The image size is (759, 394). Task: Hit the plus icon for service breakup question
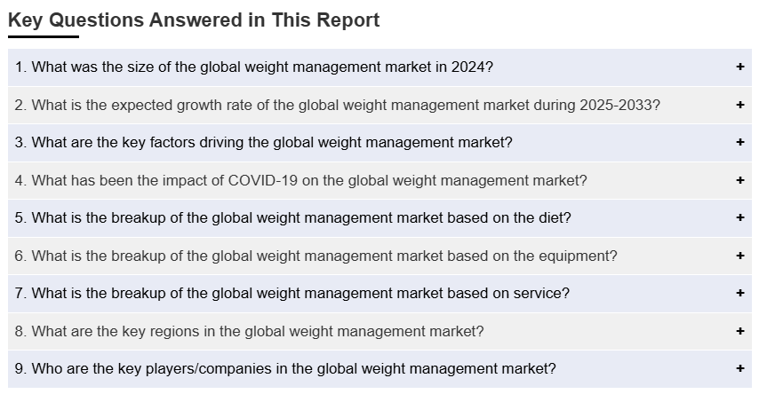739,293
